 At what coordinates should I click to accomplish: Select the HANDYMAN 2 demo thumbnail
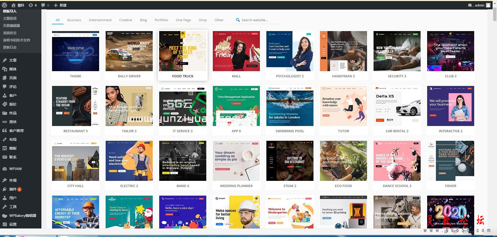[343, 51]
